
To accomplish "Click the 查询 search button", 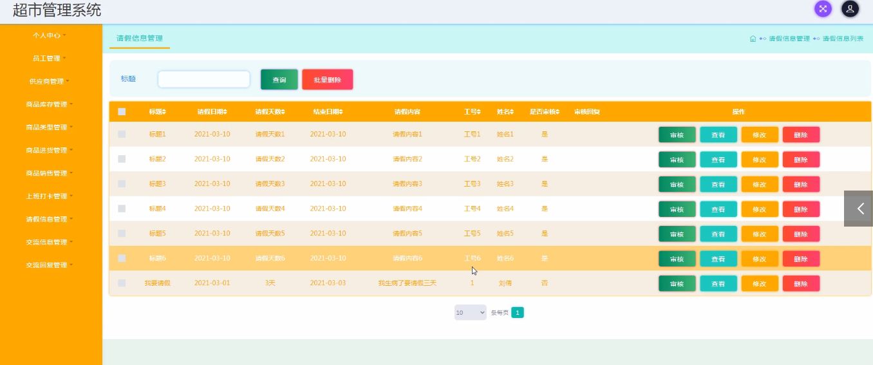I will coord(279,80).
